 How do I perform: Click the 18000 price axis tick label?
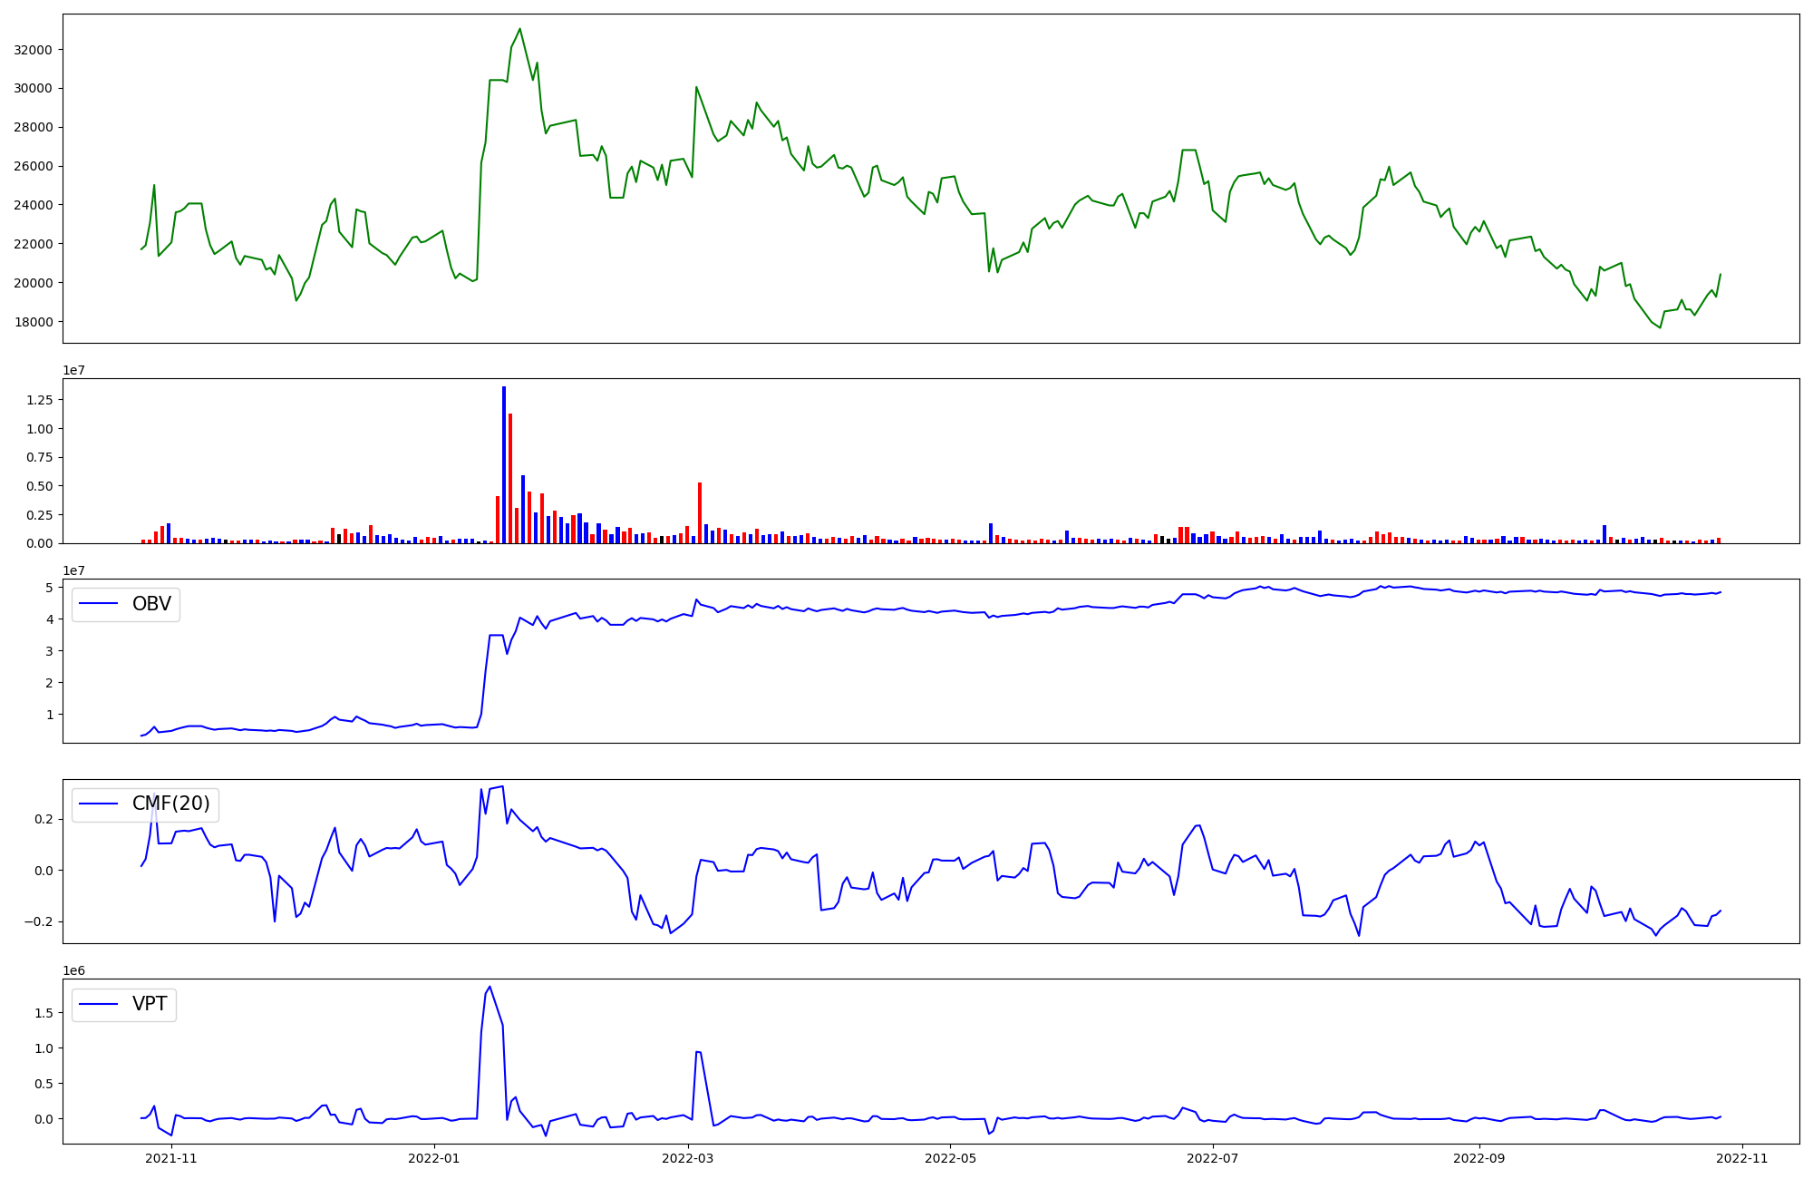click(33, 322)
